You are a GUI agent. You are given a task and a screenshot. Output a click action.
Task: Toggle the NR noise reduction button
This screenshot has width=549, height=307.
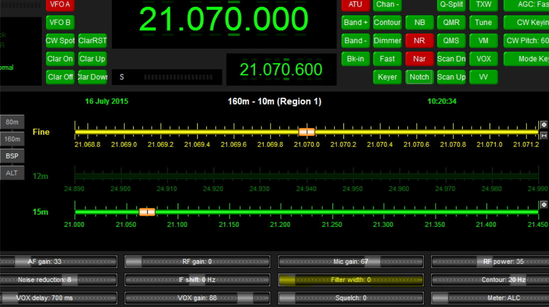coord(419,41)
